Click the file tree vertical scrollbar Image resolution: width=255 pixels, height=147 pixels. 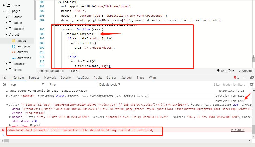point(35,10)
